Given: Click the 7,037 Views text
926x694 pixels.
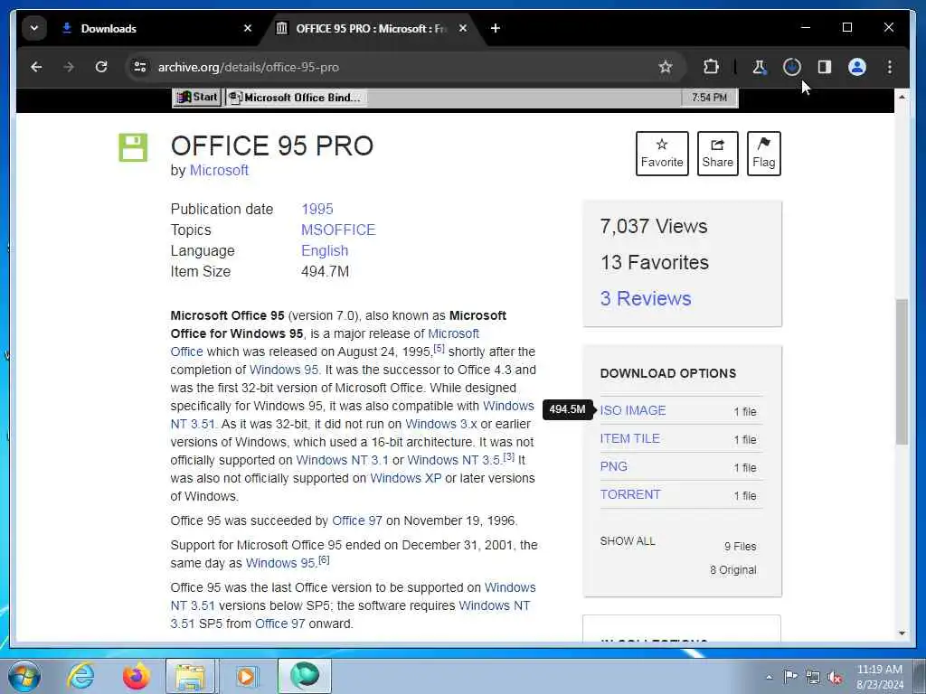Looking at the screenshot, I should (x=654, y=227).
